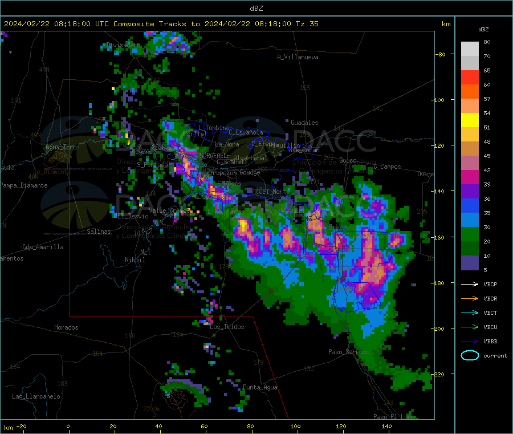Click the 'Guadales' map label
This screenshot has width=513, height=434.
[x=304, y=123]
